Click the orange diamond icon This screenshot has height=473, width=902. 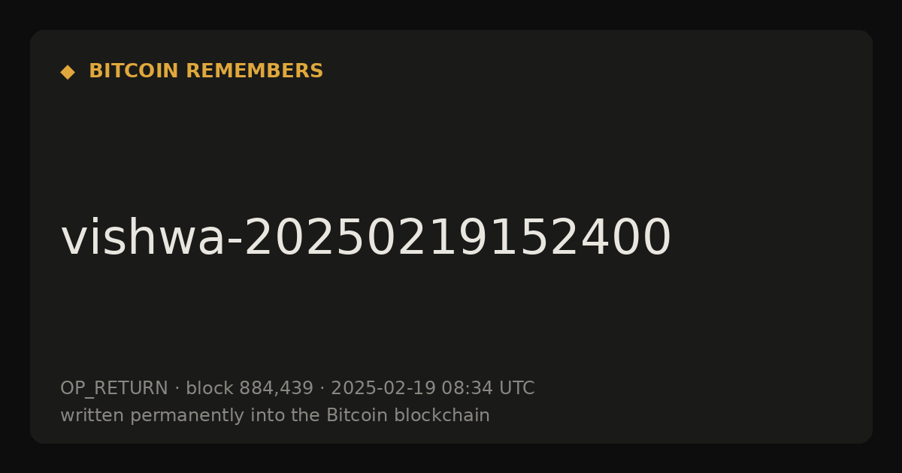coord(68,72)
